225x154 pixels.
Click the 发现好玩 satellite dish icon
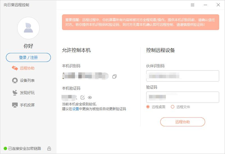[x=15, y=93]
